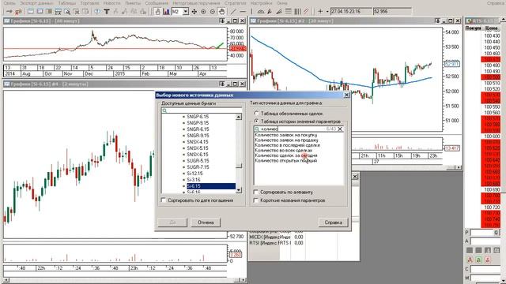
Task: Select 'Количество открытых позиций' parameter
Action: 286,161
